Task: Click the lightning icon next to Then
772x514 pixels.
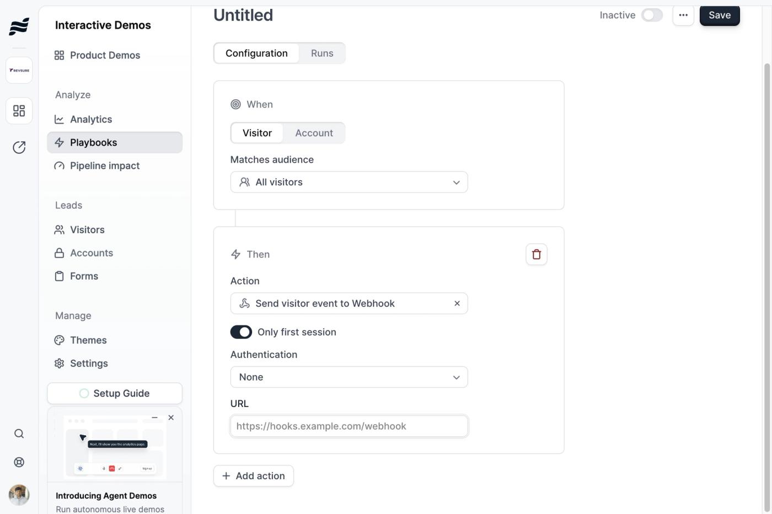Action: 235,254
